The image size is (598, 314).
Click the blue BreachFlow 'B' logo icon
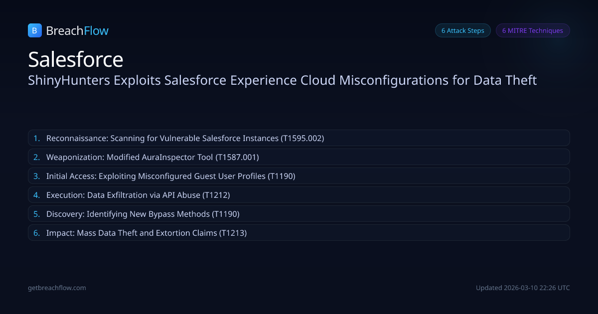tap(34, 30)
